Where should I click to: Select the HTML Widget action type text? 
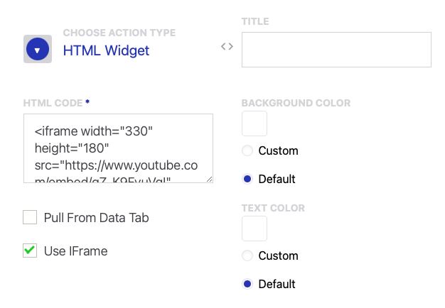pyautogui.click(x=106, y=50)
